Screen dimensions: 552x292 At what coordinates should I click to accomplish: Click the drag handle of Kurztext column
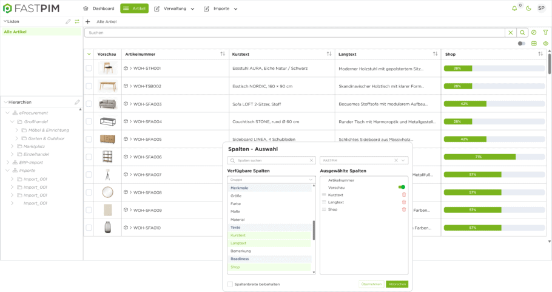coord(324,195)
